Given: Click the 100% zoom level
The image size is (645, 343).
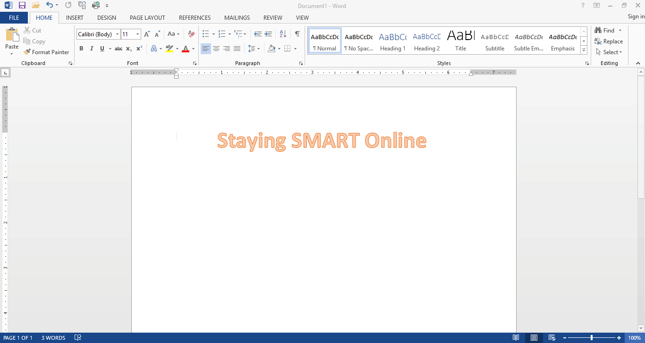Looking at the screenshot, I should pyautogui.click(x=635, y=338).
